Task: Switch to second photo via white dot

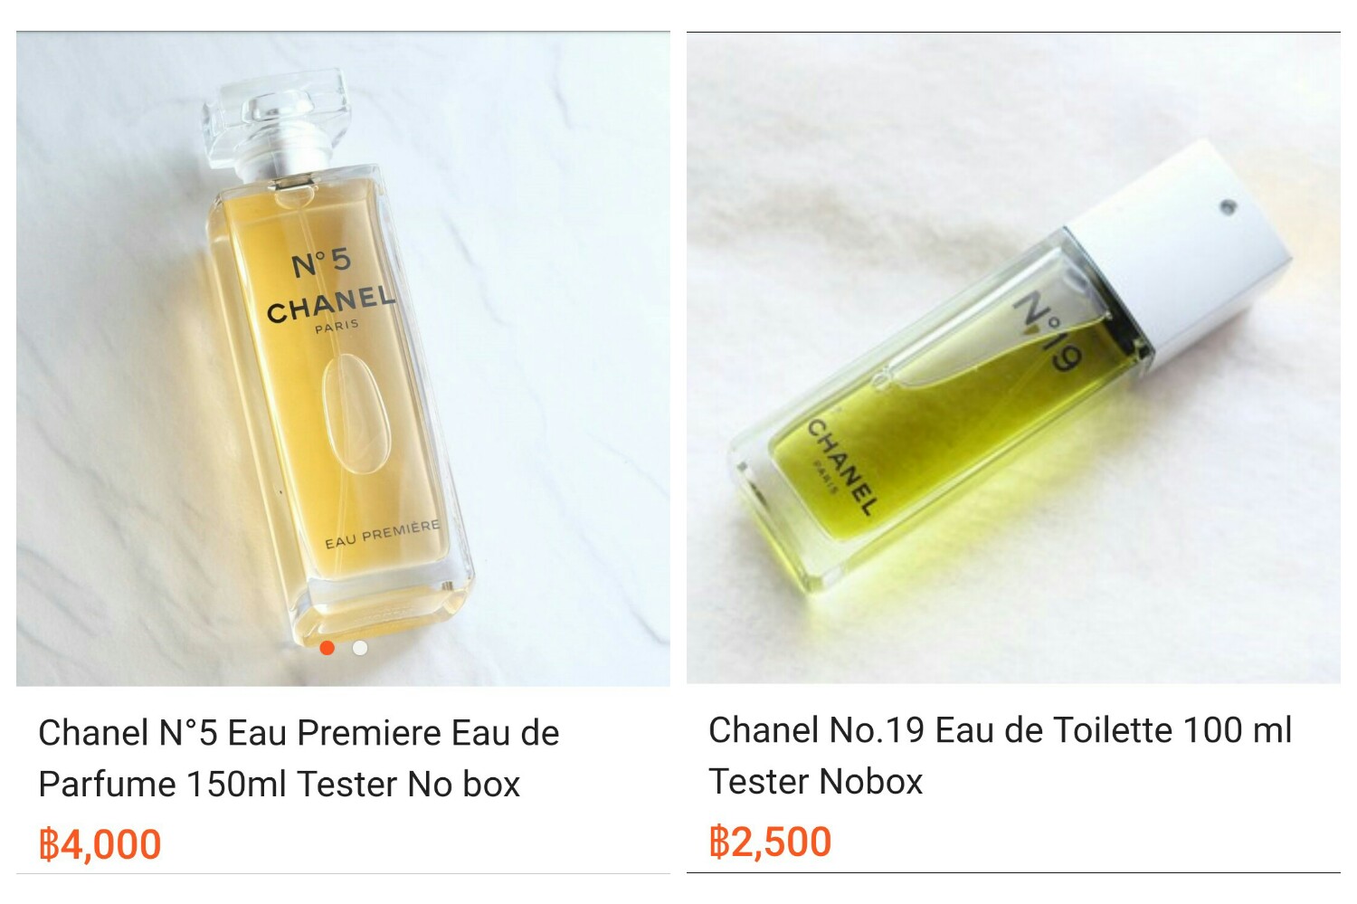Action: [x=360, y=648]
